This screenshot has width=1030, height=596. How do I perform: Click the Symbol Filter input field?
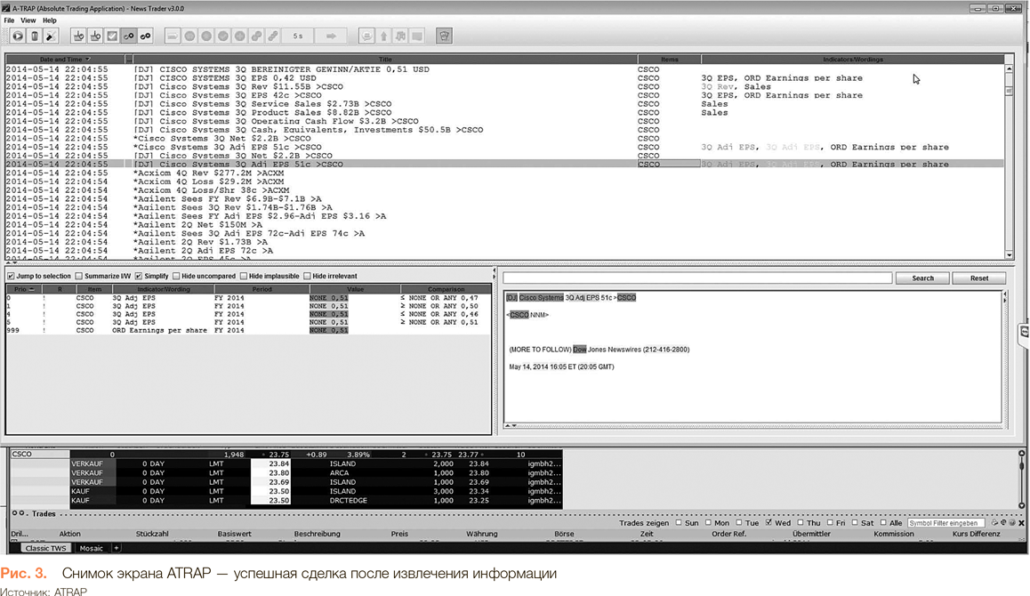945,523
